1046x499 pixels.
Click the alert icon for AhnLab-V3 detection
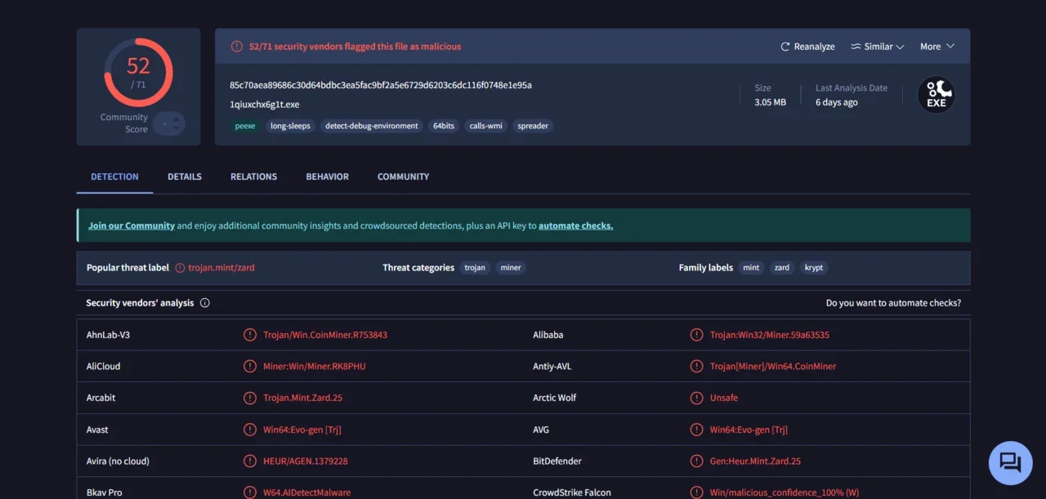point(250,335)
